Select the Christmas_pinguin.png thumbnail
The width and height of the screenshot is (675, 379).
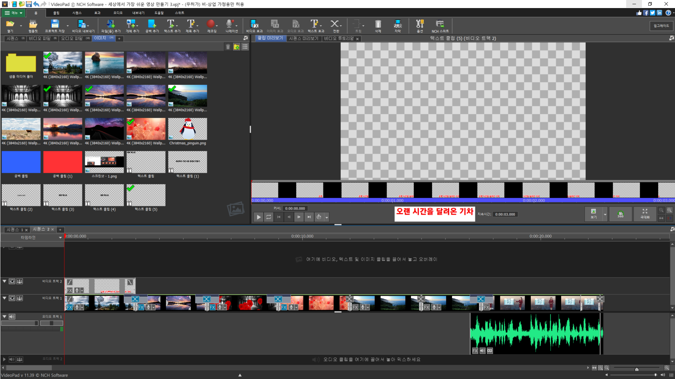[x=187, y=129]
